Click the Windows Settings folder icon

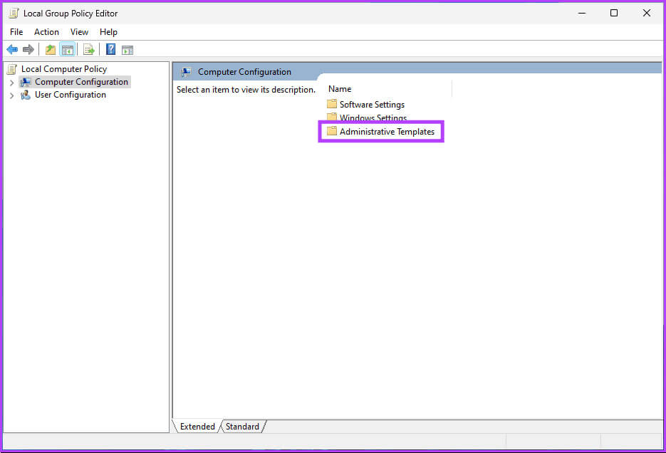332,118
